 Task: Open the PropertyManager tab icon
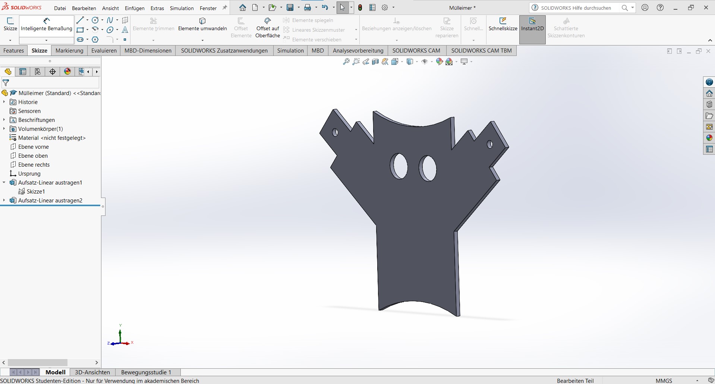click(x=23, y=72)
